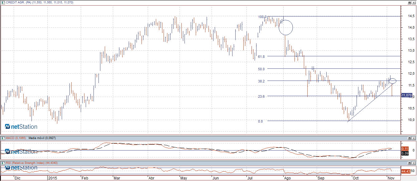Click the 13,0 price axis value

411,51
